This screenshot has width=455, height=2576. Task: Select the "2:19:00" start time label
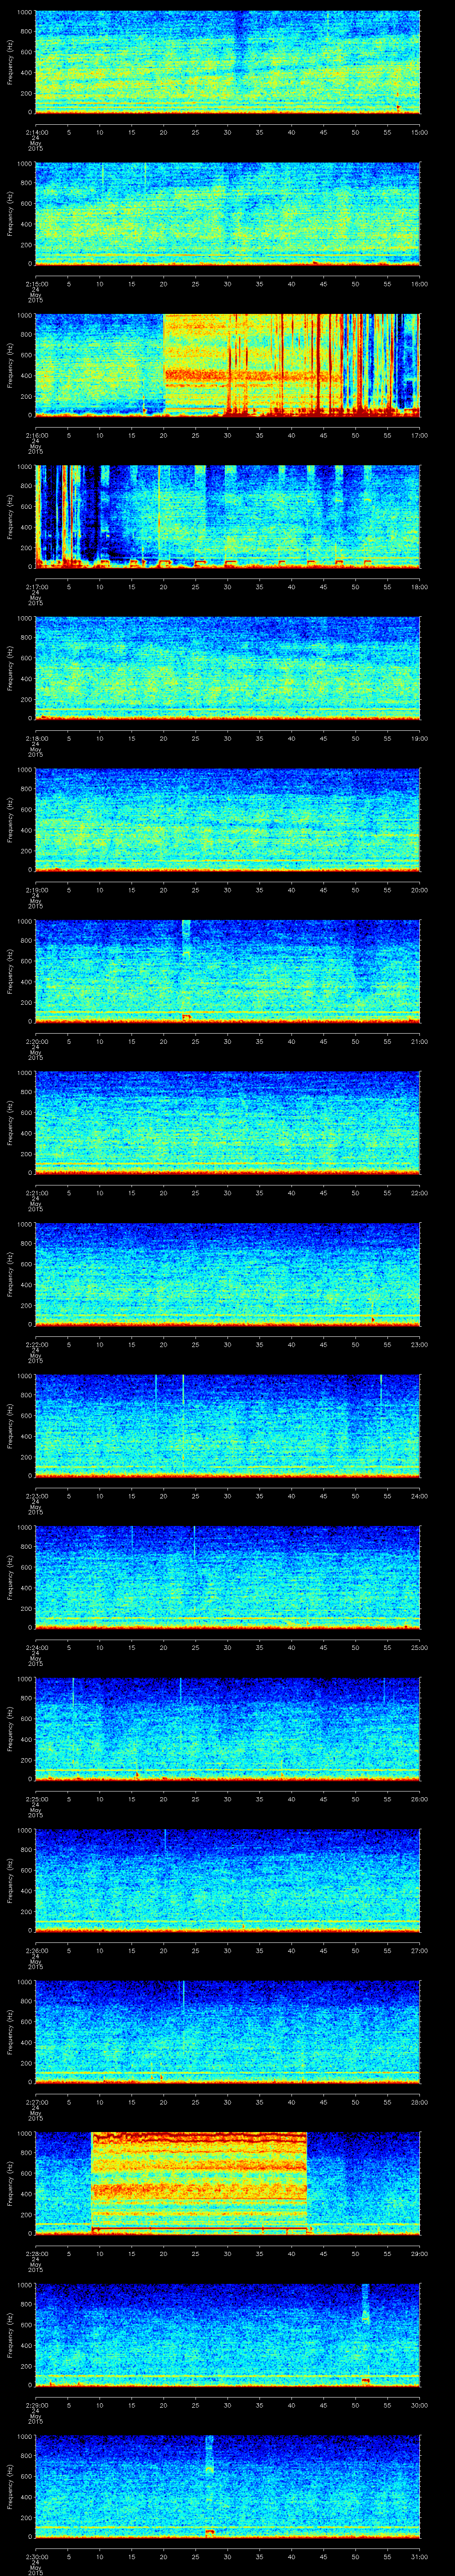tap(36, 890)
